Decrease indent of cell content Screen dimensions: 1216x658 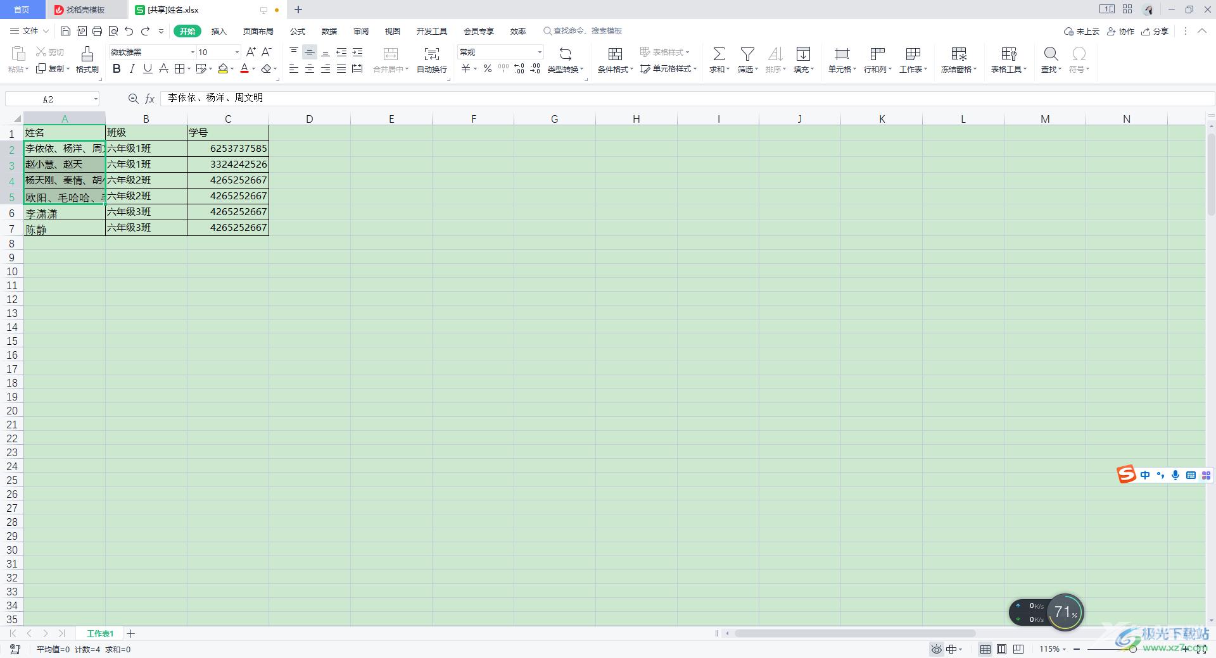341,52
